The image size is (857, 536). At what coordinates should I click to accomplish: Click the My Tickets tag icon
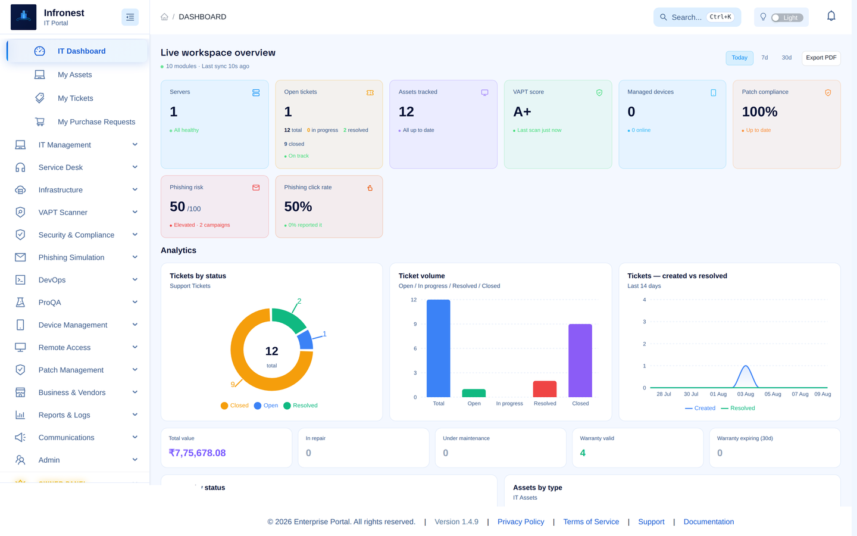(x=40, y=98)
